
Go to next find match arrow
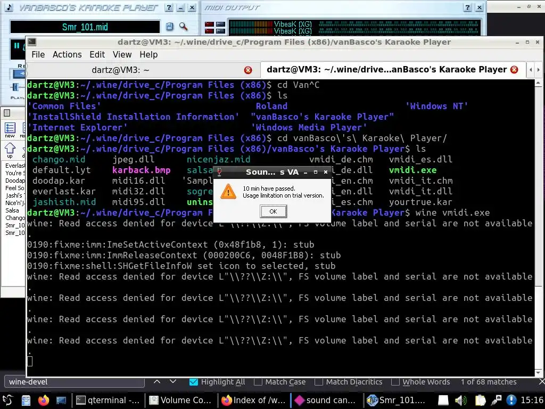(x=173, y=381)
